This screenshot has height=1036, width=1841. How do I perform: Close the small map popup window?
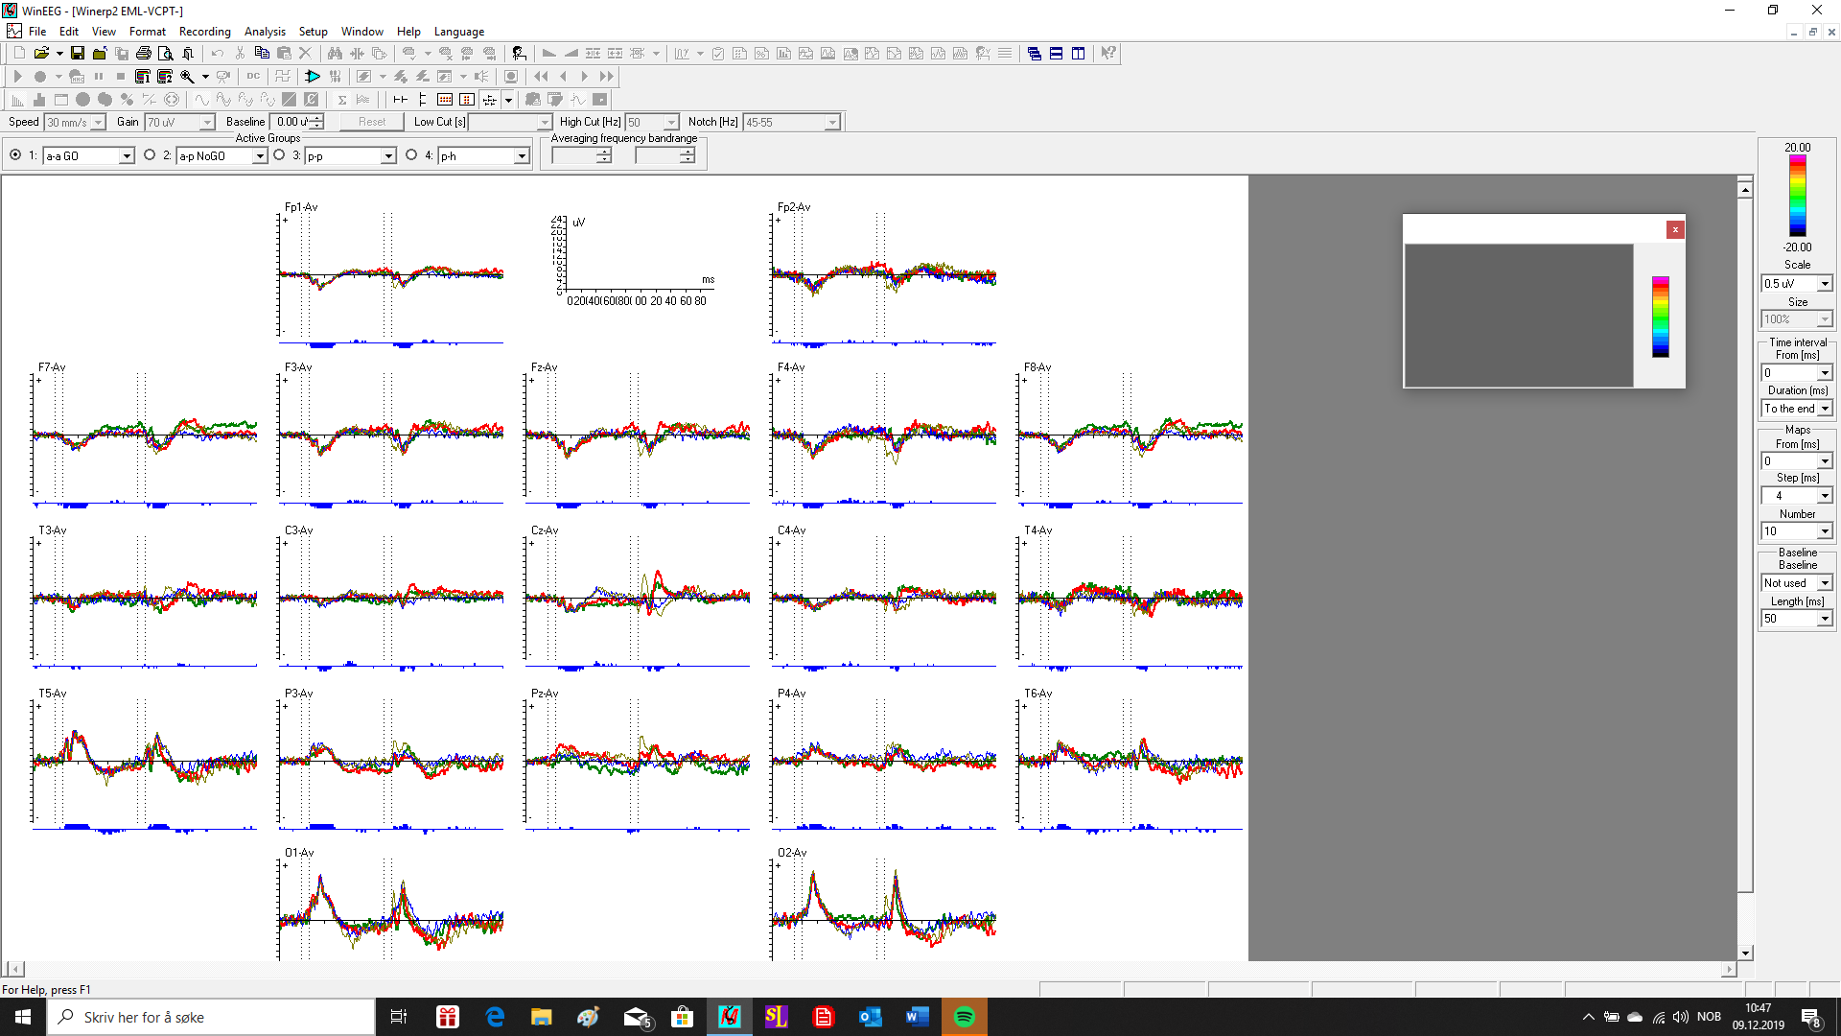(1674, 229)
